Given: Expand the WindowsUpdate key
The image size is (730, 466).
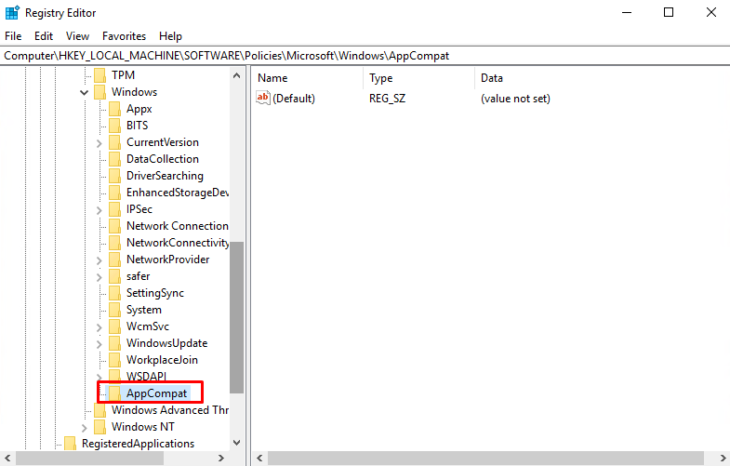Looking at the screenshot, I should (100, 344).
